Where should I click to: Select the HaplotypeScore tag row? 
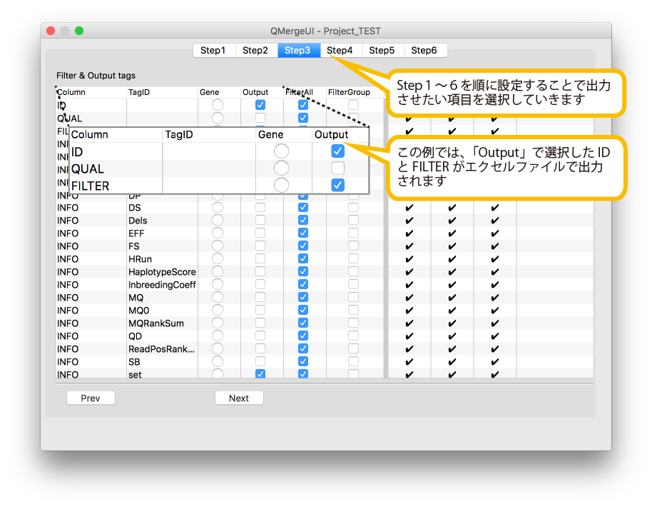tap(162, 272)
